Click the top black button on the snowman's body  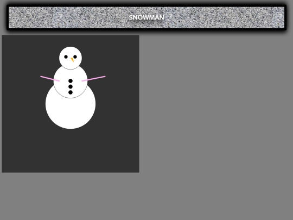click(x=71, y=81)
